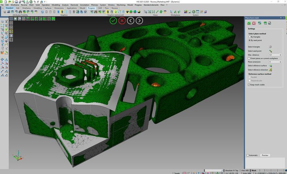Screen dimensions: 287x174
Task: Apply Plane from mesh with green check icon
Action: point(249,23)
